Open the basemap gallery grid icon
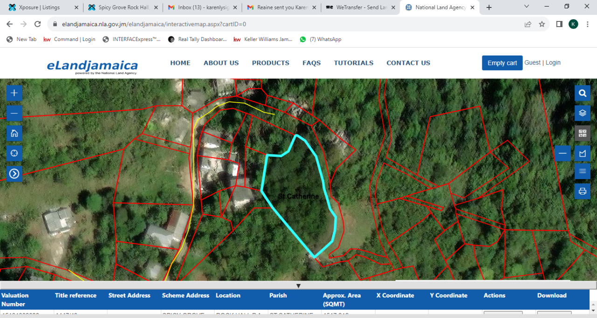 pyautogui.click(x=582, y=133)
